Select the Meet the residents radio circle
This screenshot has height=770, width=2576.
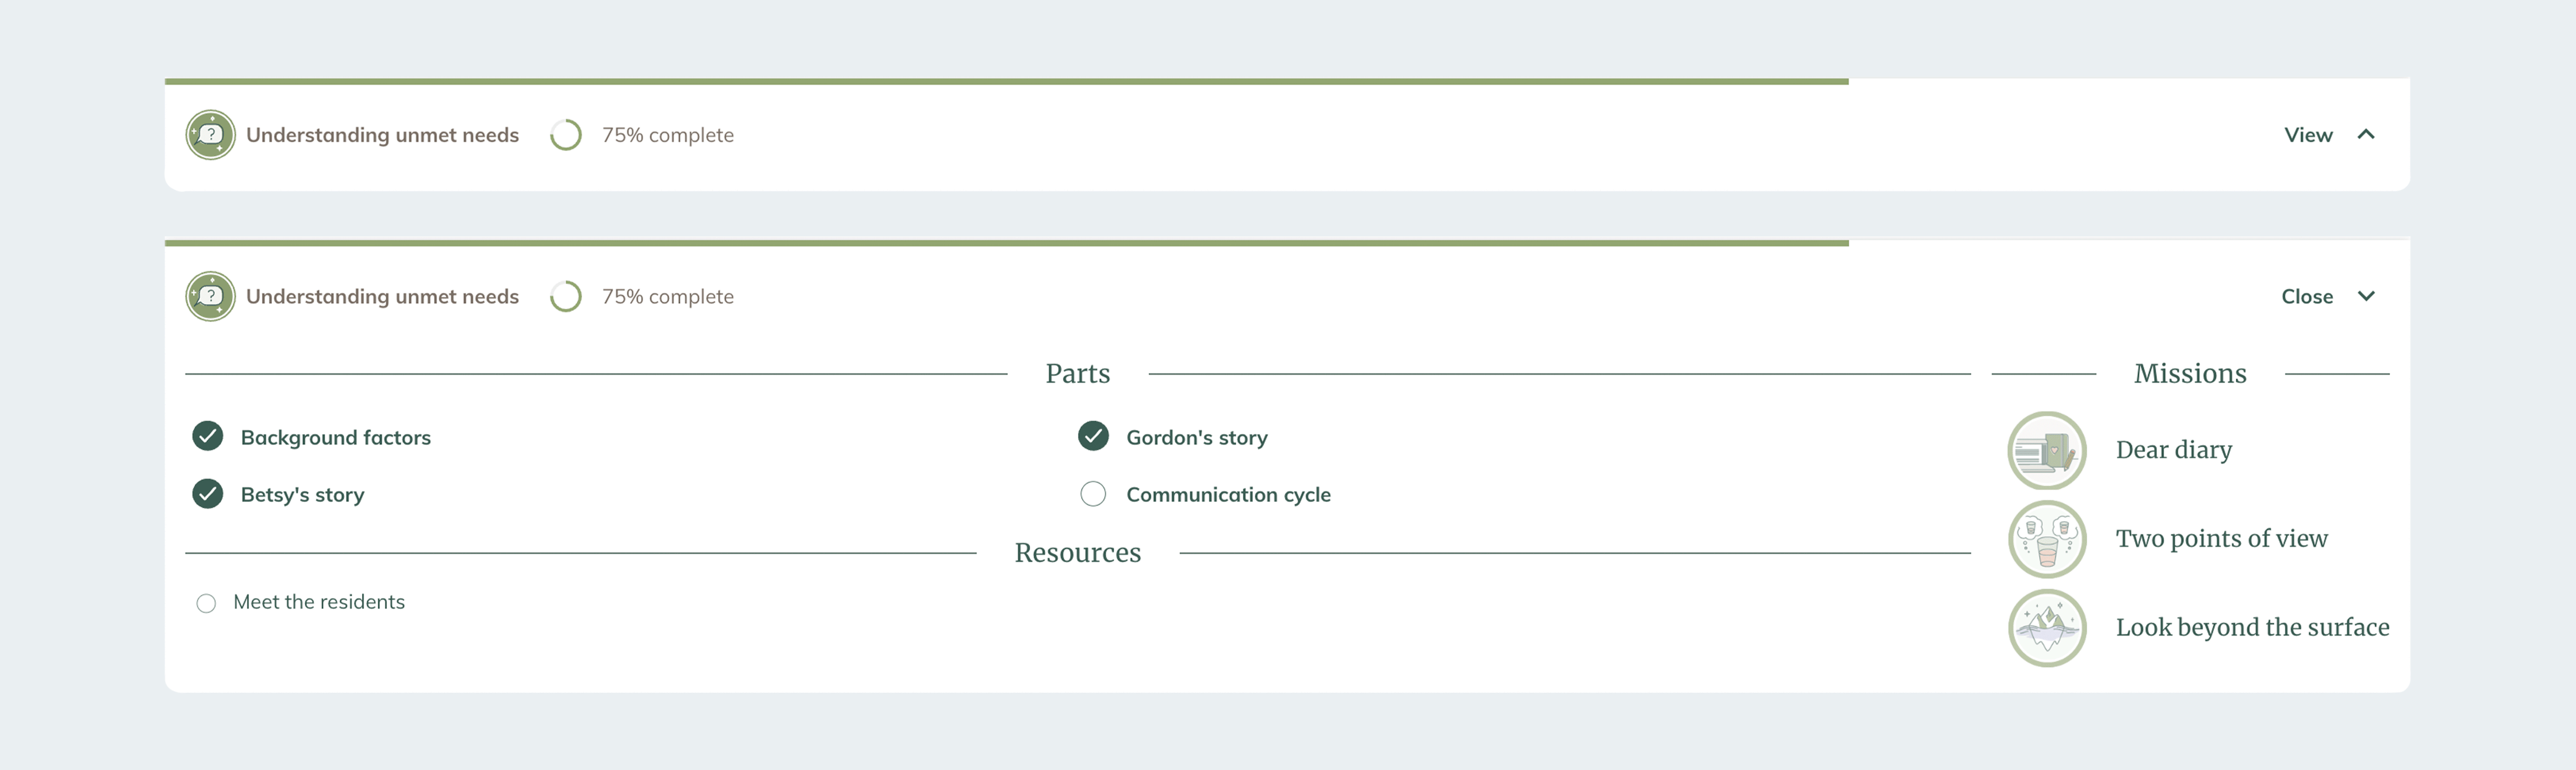point(206,603)
